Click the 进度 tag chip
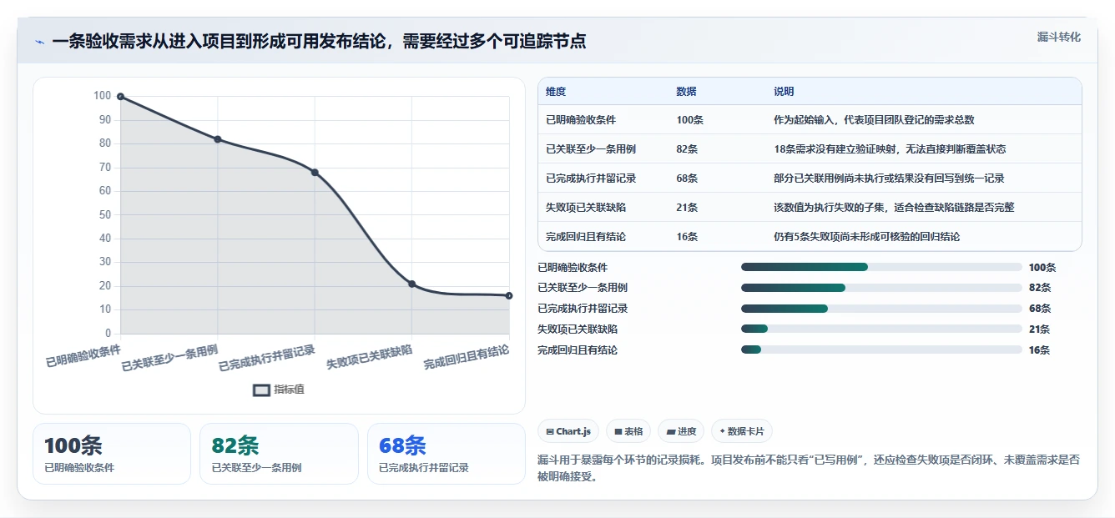Image resolution: width=1115 pixels, height=518 pixels. [681, 431]
